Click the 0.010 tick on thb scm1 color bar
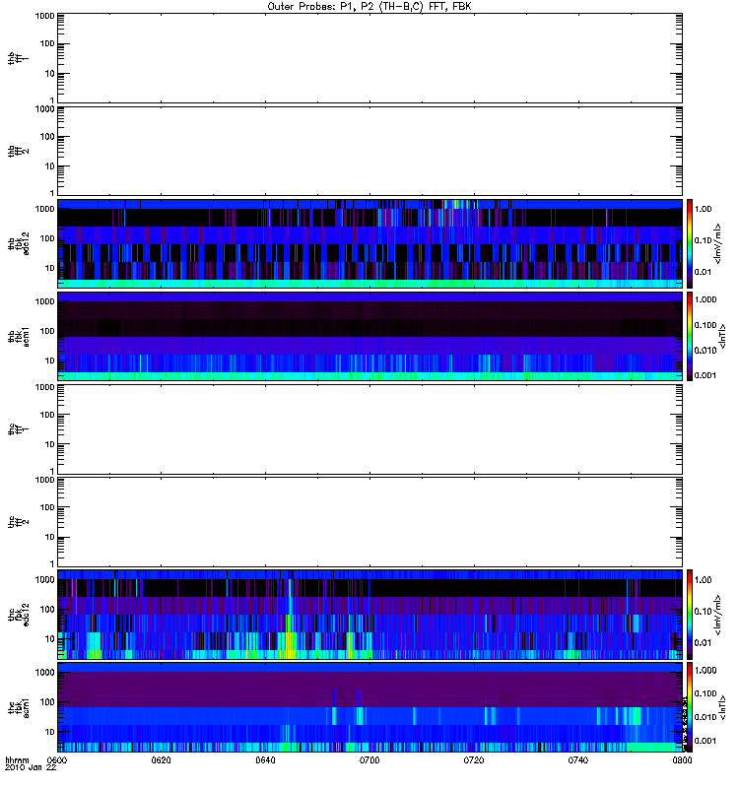 tap(705, 351)
